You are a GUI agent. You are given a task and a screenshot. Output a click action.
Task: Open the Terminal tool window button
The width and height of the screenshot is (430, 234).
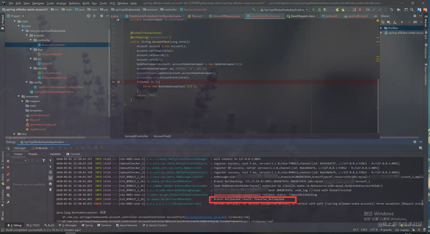point(104,225)
